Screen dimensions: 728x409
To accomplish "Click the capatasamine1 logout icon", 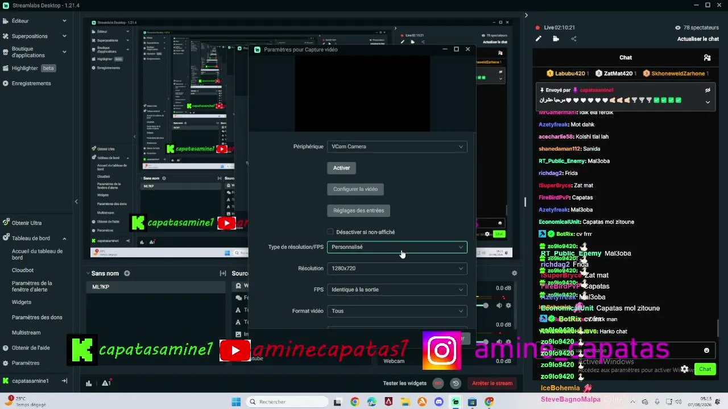I will pyautogui.click(x=64, y=381).
